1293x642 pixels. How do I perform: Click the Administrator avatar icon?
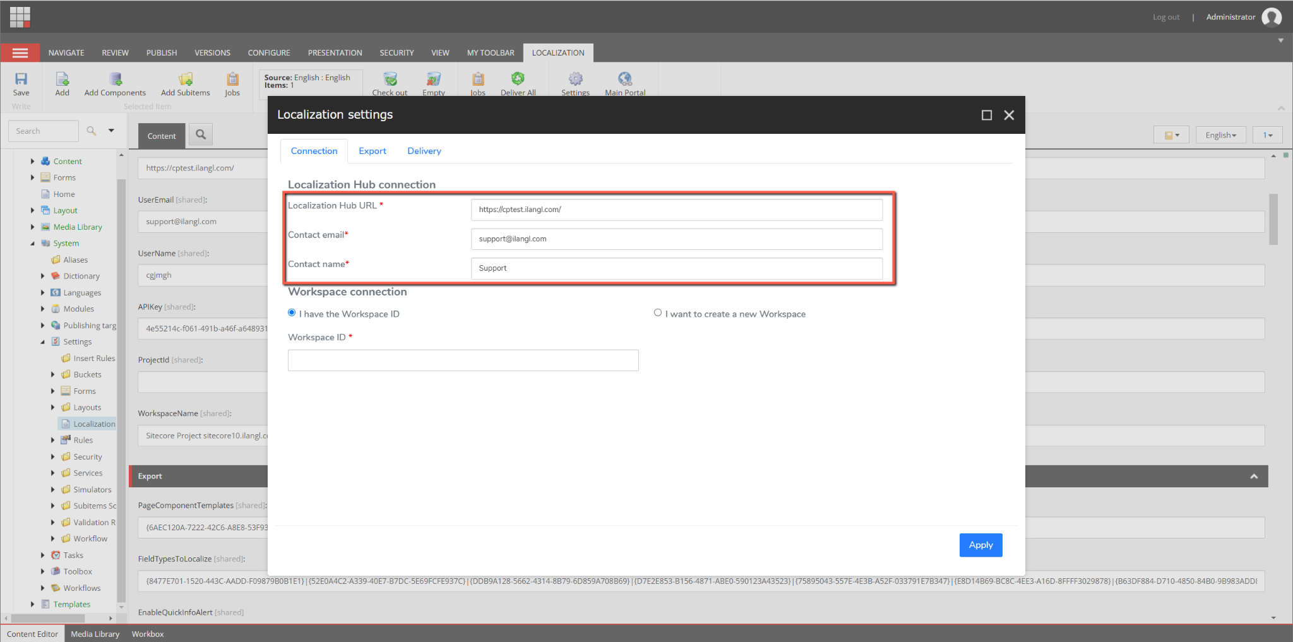click(1272, 17)
